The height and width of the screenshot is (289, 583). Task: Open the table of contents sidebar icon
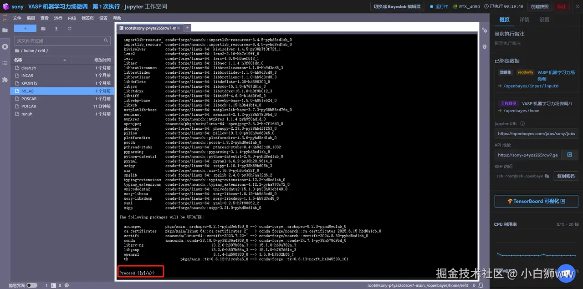tap(5, 63)
